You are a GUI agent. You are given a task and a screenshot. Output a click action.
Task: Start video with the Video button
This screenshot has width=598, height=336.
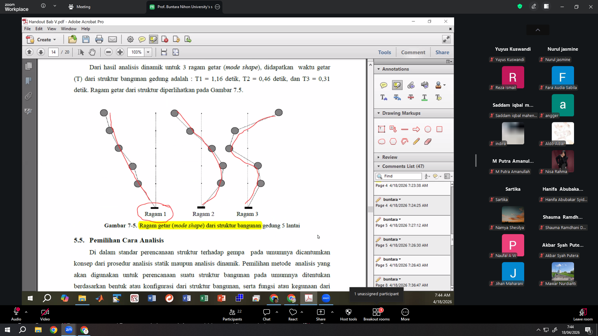pos(45,314)
